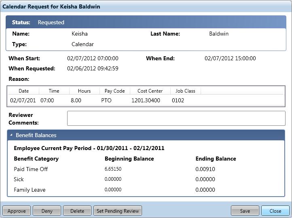Click the Hours column header

[x=84, y=91]
